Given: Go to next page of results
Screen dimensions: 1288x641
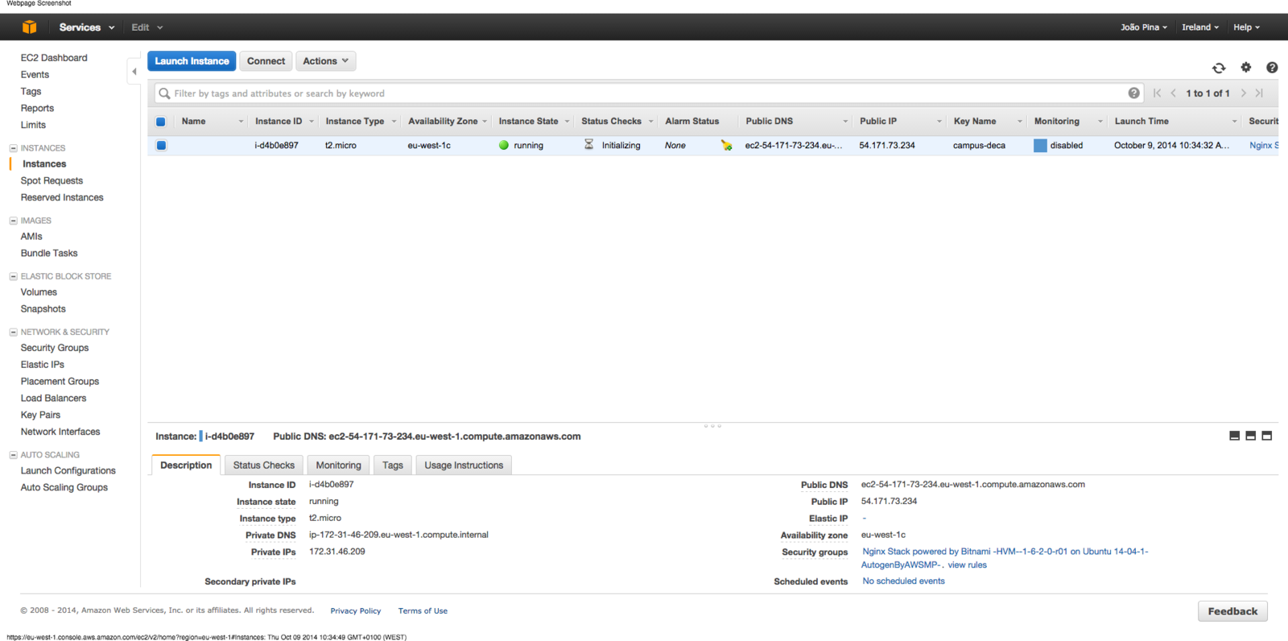Looking at the screenshot, I should [x=1244, y=93].
